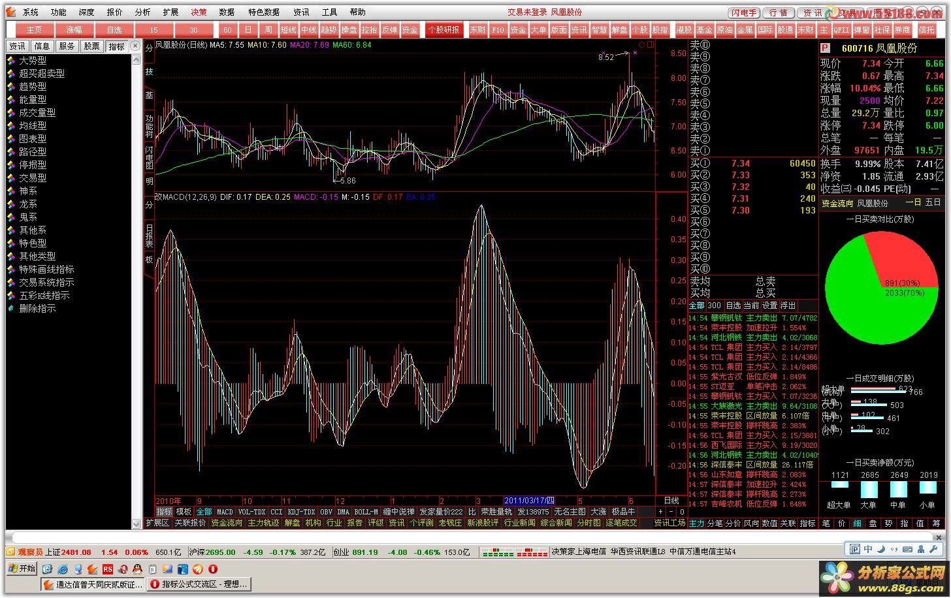The height and width of the screenshot is (598, 951).
Task: Expand the 能量型 indicator category
Action: tap(33, 99)
